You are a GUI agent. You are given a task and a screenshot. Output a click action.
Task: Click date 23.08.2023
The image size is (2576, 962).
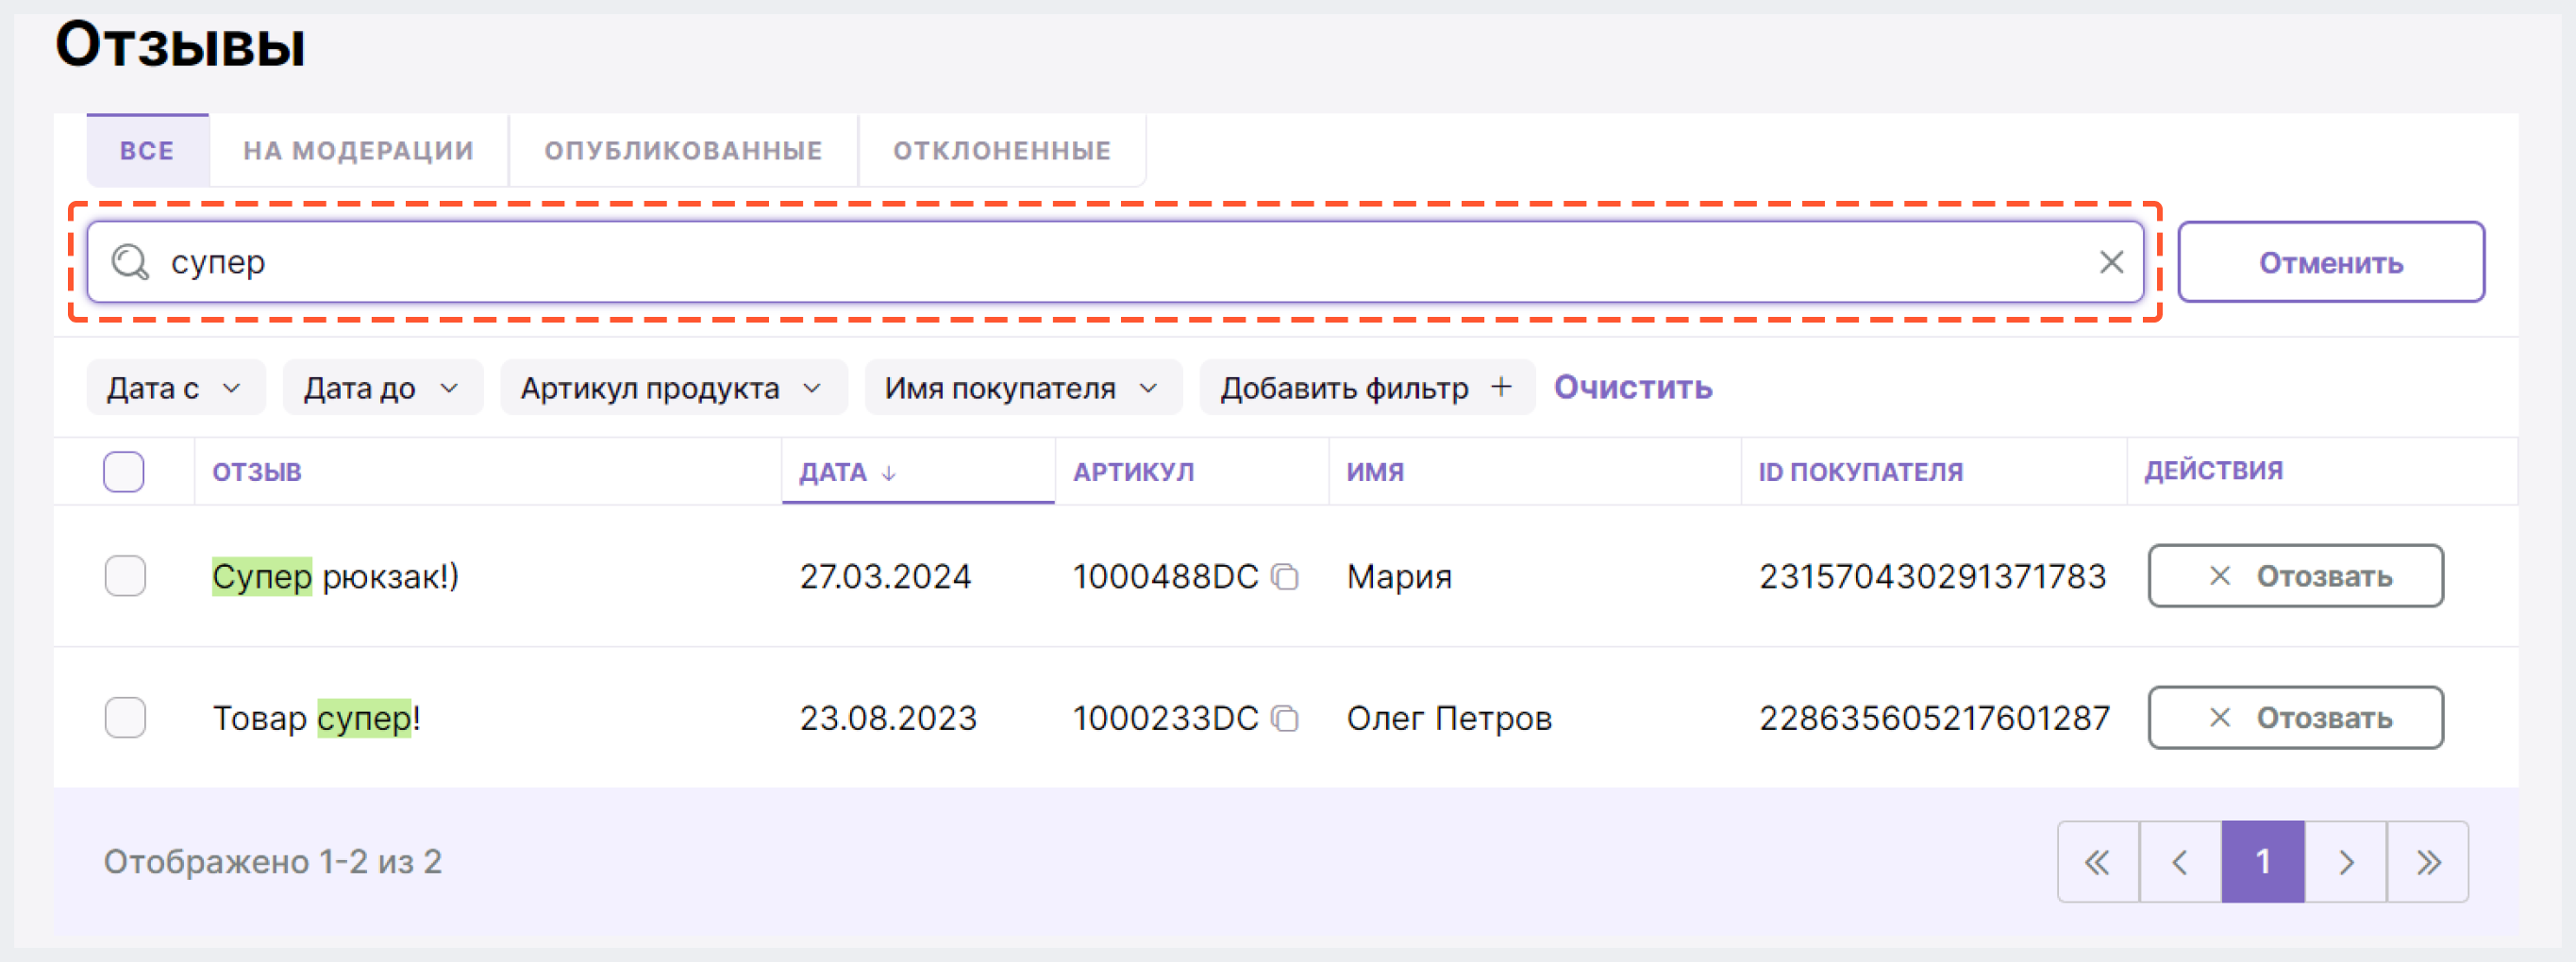pyautogui.click(x=888, y=718)
